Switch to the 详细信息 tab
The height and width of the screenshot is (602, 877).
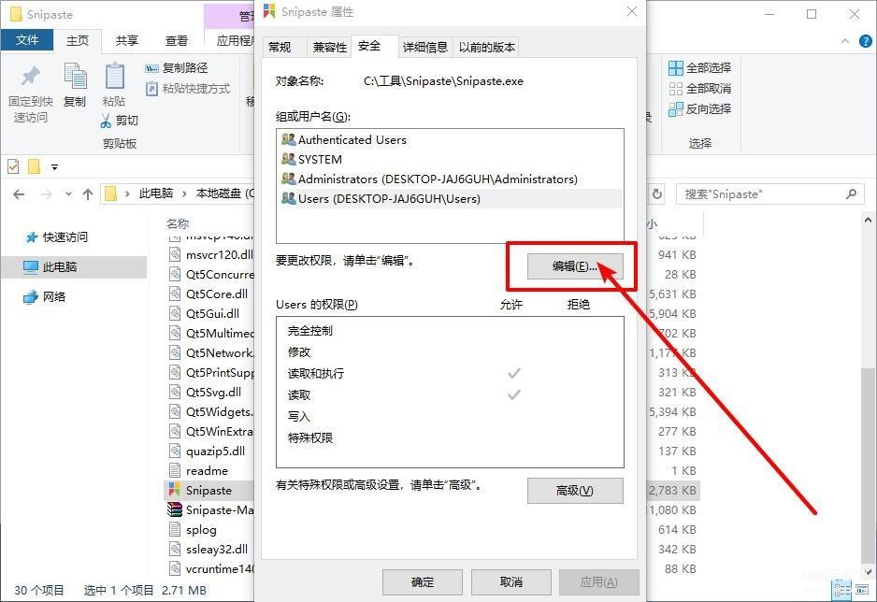[x=425, y=47]
